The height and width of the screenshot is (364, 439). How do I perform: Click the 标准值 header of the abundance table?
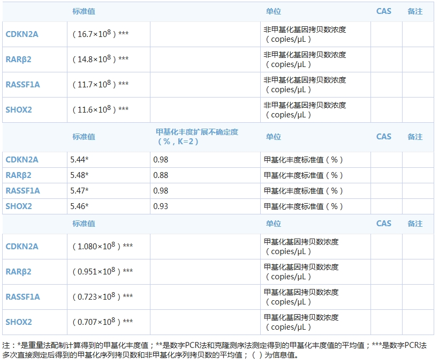click(x=84, y=137)
